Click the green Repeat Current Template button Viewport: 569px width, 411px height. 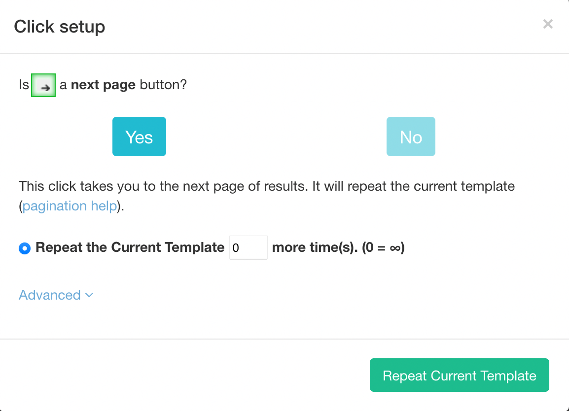click(x=460, y=375)
